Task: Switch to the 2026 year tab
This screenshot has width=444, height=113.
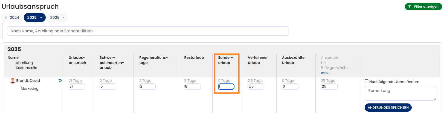Action: [55, 18]
